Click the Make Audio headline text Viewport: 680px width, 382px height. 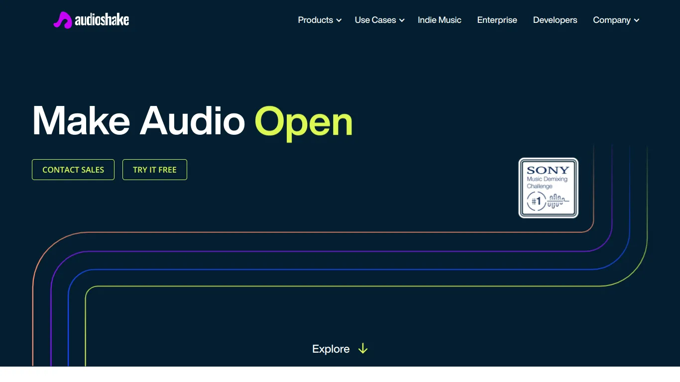(x=139, y=120)
